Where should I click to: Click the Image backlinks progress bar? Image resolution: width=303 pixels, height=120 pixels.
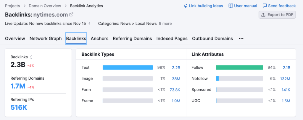tap(128, 79)
